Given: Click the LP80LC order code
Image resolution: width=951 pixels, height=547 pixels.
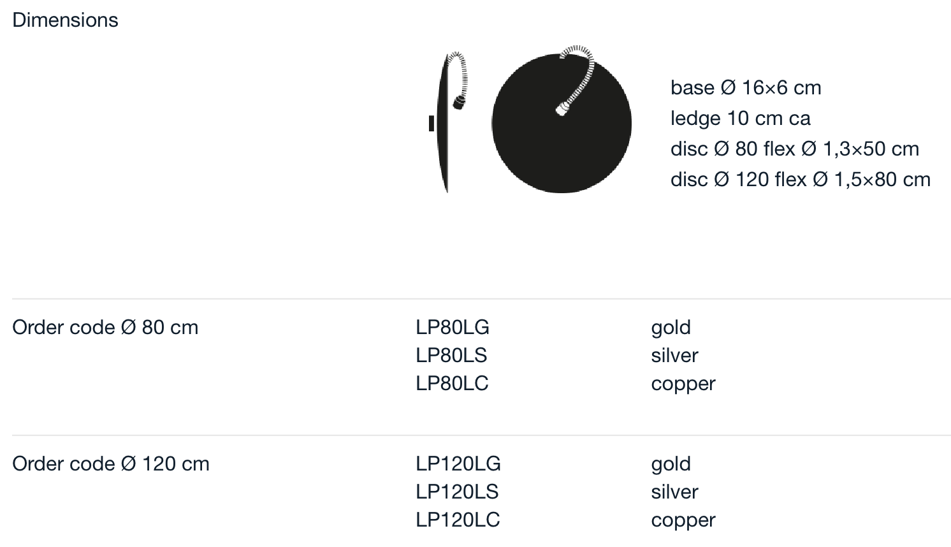Looking at the screenshot, I should click(x=452, y=383).
